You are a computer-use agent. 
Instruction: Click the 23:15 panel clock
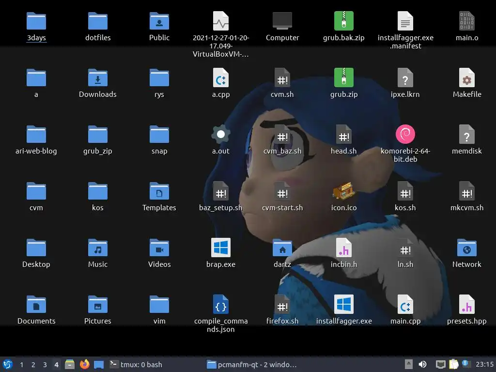click(484, 364)
